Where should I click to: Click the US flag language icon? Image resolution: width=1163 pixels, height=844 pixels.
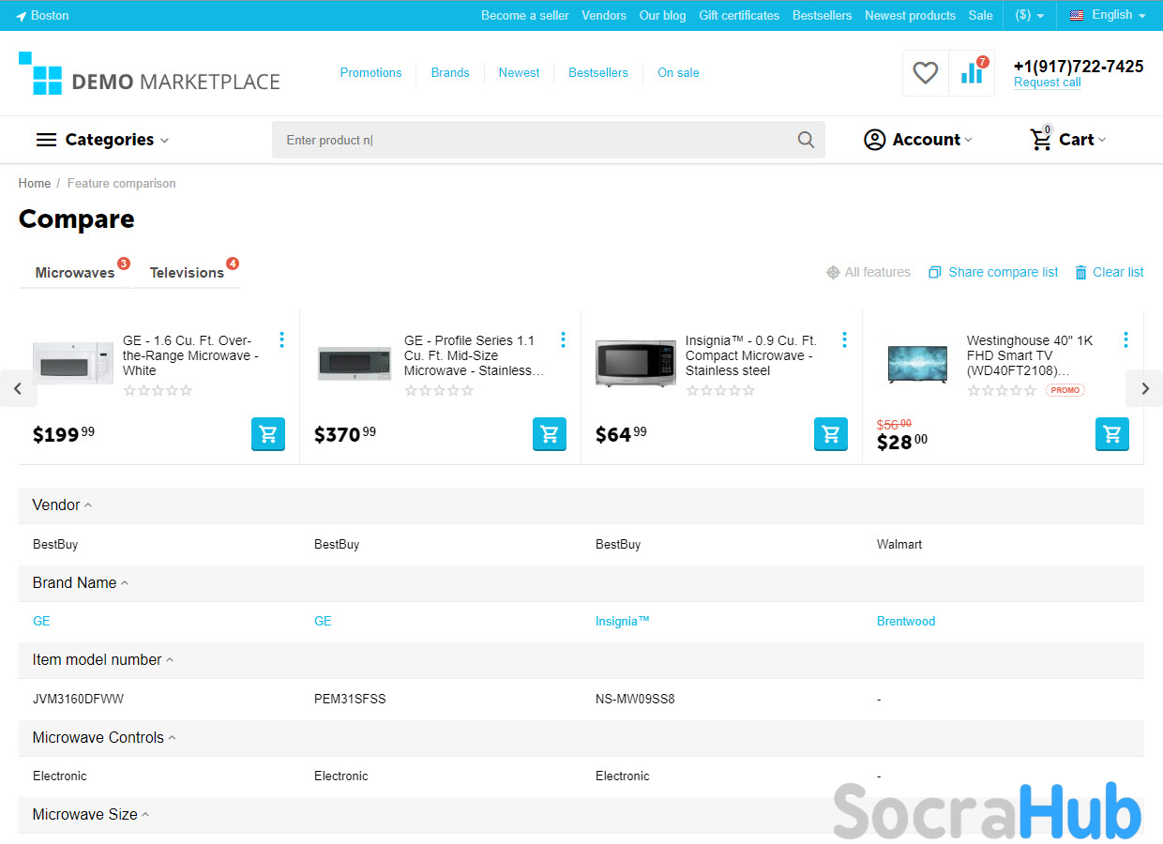(1077, 15)
